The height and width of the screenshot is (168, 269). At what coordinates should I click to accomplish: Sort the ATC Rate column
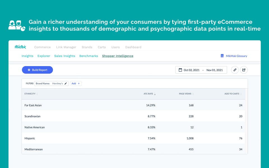[155, 94]
